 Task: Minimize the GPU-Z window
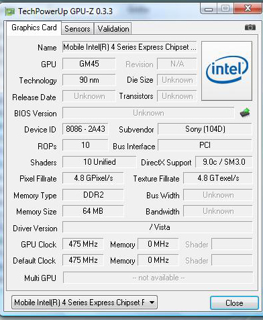click(209, 9)
